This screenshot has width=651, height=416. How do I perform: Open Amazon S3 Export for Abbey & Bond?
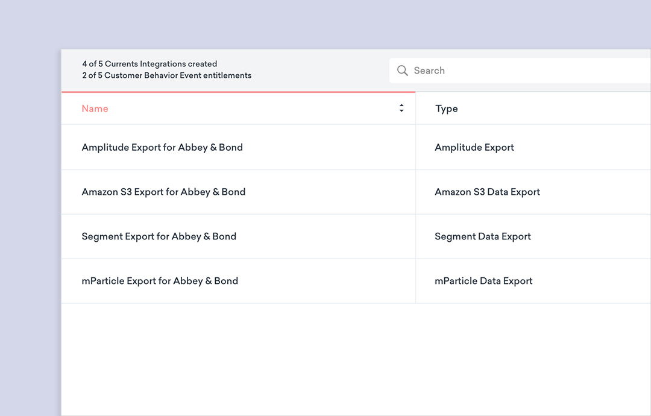point(163,192)
